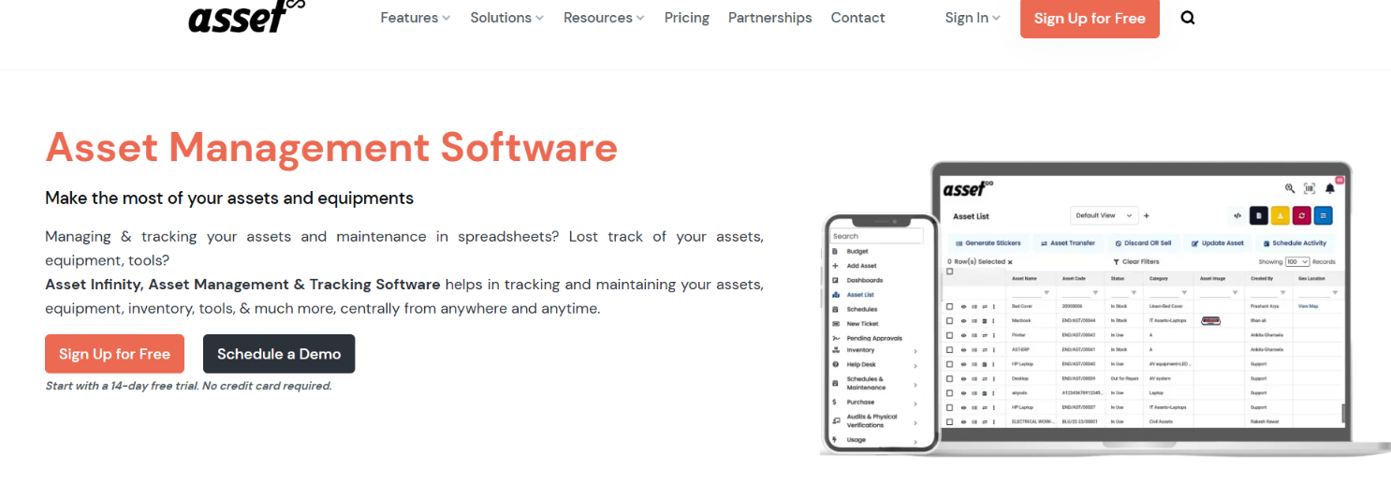The width and height of the screenshot is (1391, 485).
Task: Click the red refresh icon button
Action: pyautogui.click(x=1302, y=215)
